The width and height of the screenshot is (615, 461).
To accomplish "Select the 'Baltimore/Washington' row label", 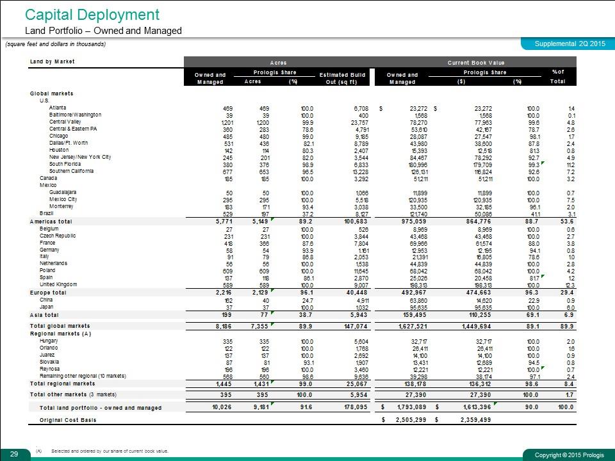I will pos(75,115).
